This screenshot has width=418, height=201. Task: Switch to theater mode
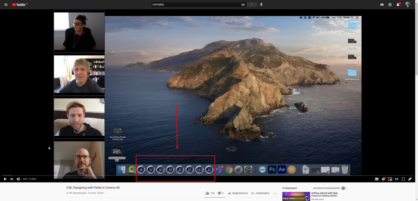tap(397, 179)
